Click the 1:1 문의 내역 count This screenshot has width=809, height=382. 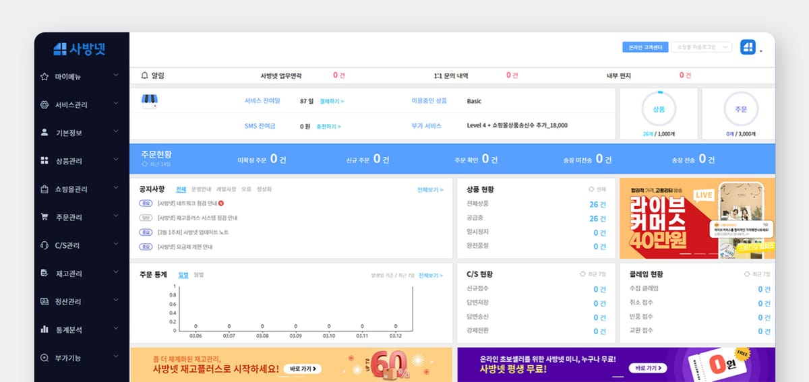(513, 75)
